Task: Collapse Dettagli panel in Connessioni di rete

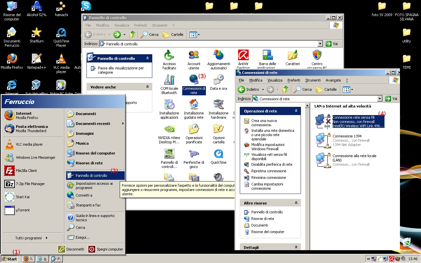Action: tap(296, 248)
